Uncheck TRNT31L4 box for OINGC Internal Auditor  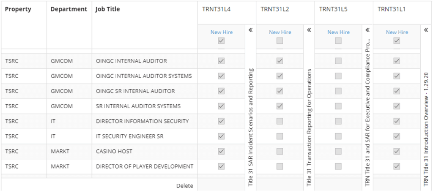pyautogui.click(x=221, y=61)
